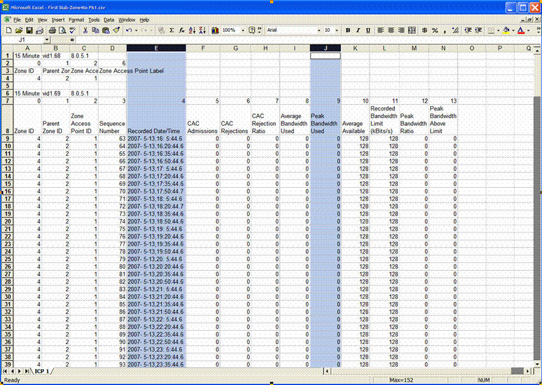The height and width of the screenshot is (385, 542).
Task: Click the Save floppy disk icon
Action: click(29, 31)
